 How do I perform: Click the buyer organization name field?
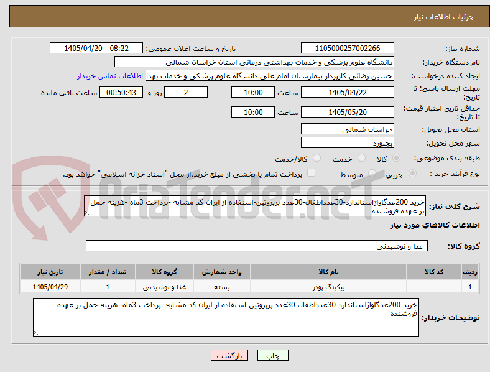[x=254, y=62]
